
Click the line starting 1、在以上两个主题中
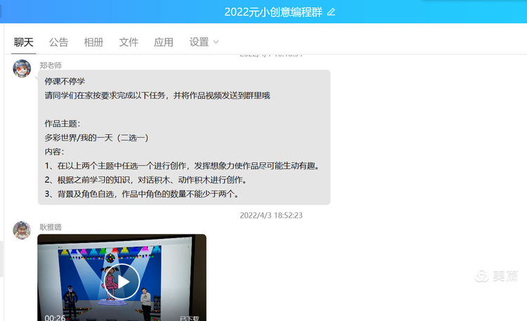(182, 166)
